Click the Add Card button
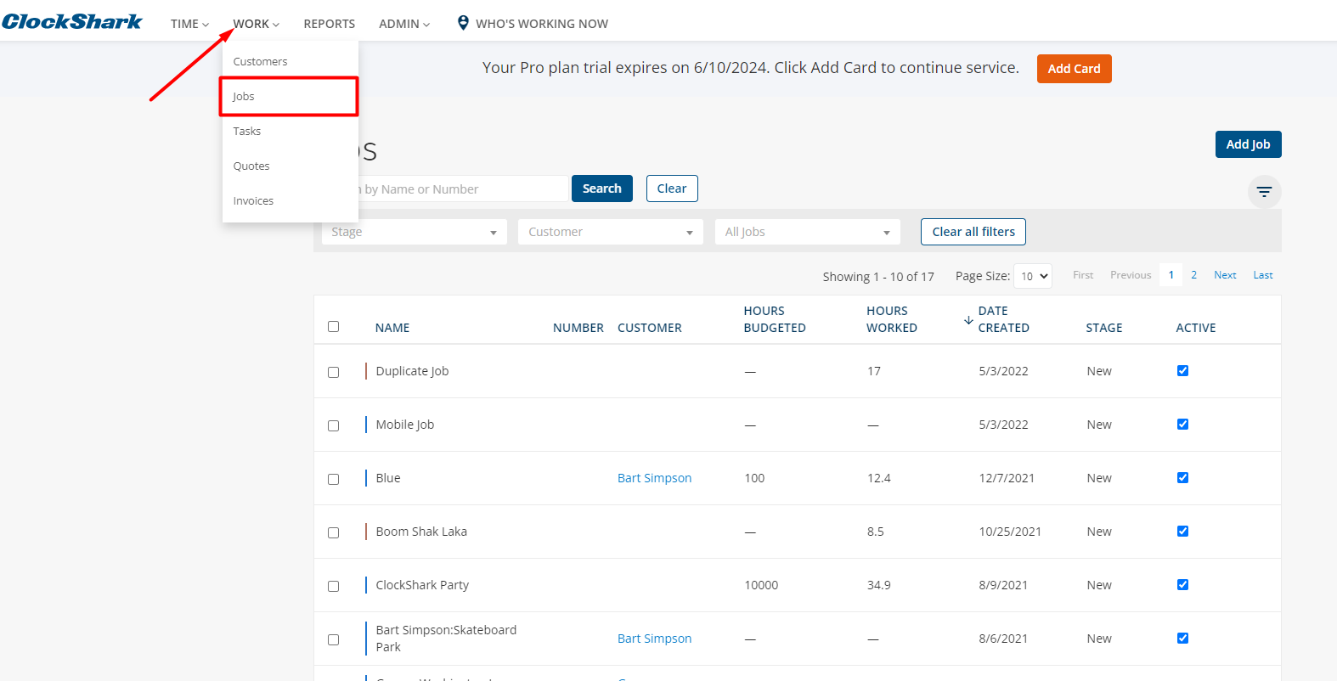The width and height of the screenshot is (1337, 681). tap(1074, 69)
